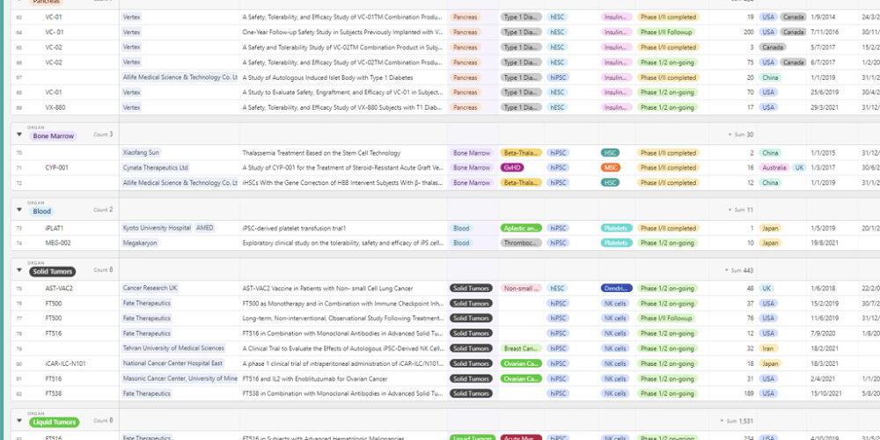The width and height of the screenshot is (880, 440).
Task: Click the Cancer Research UK sponsor tag
Action: [x=150, y=288]
